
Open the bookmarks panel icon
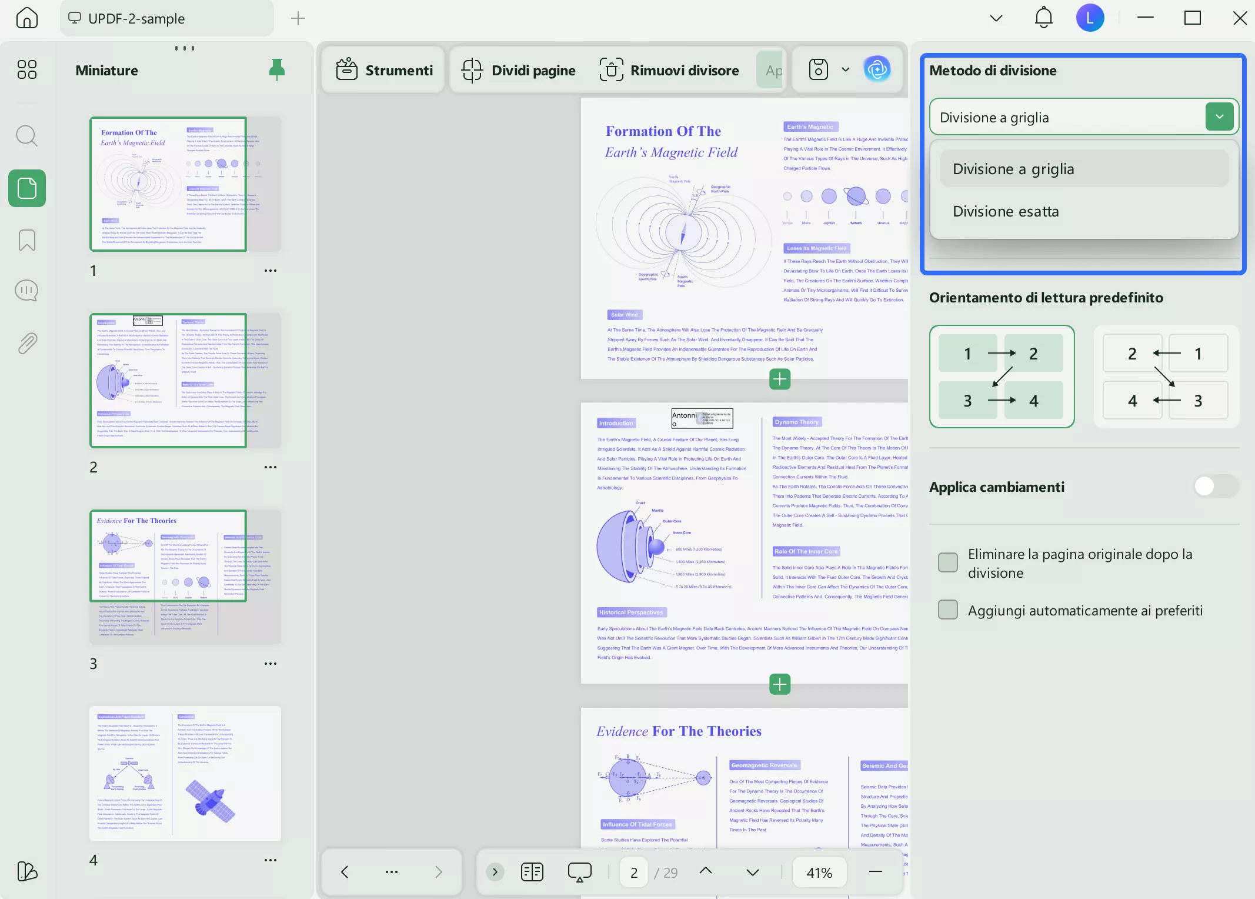[x=26, y=240]
